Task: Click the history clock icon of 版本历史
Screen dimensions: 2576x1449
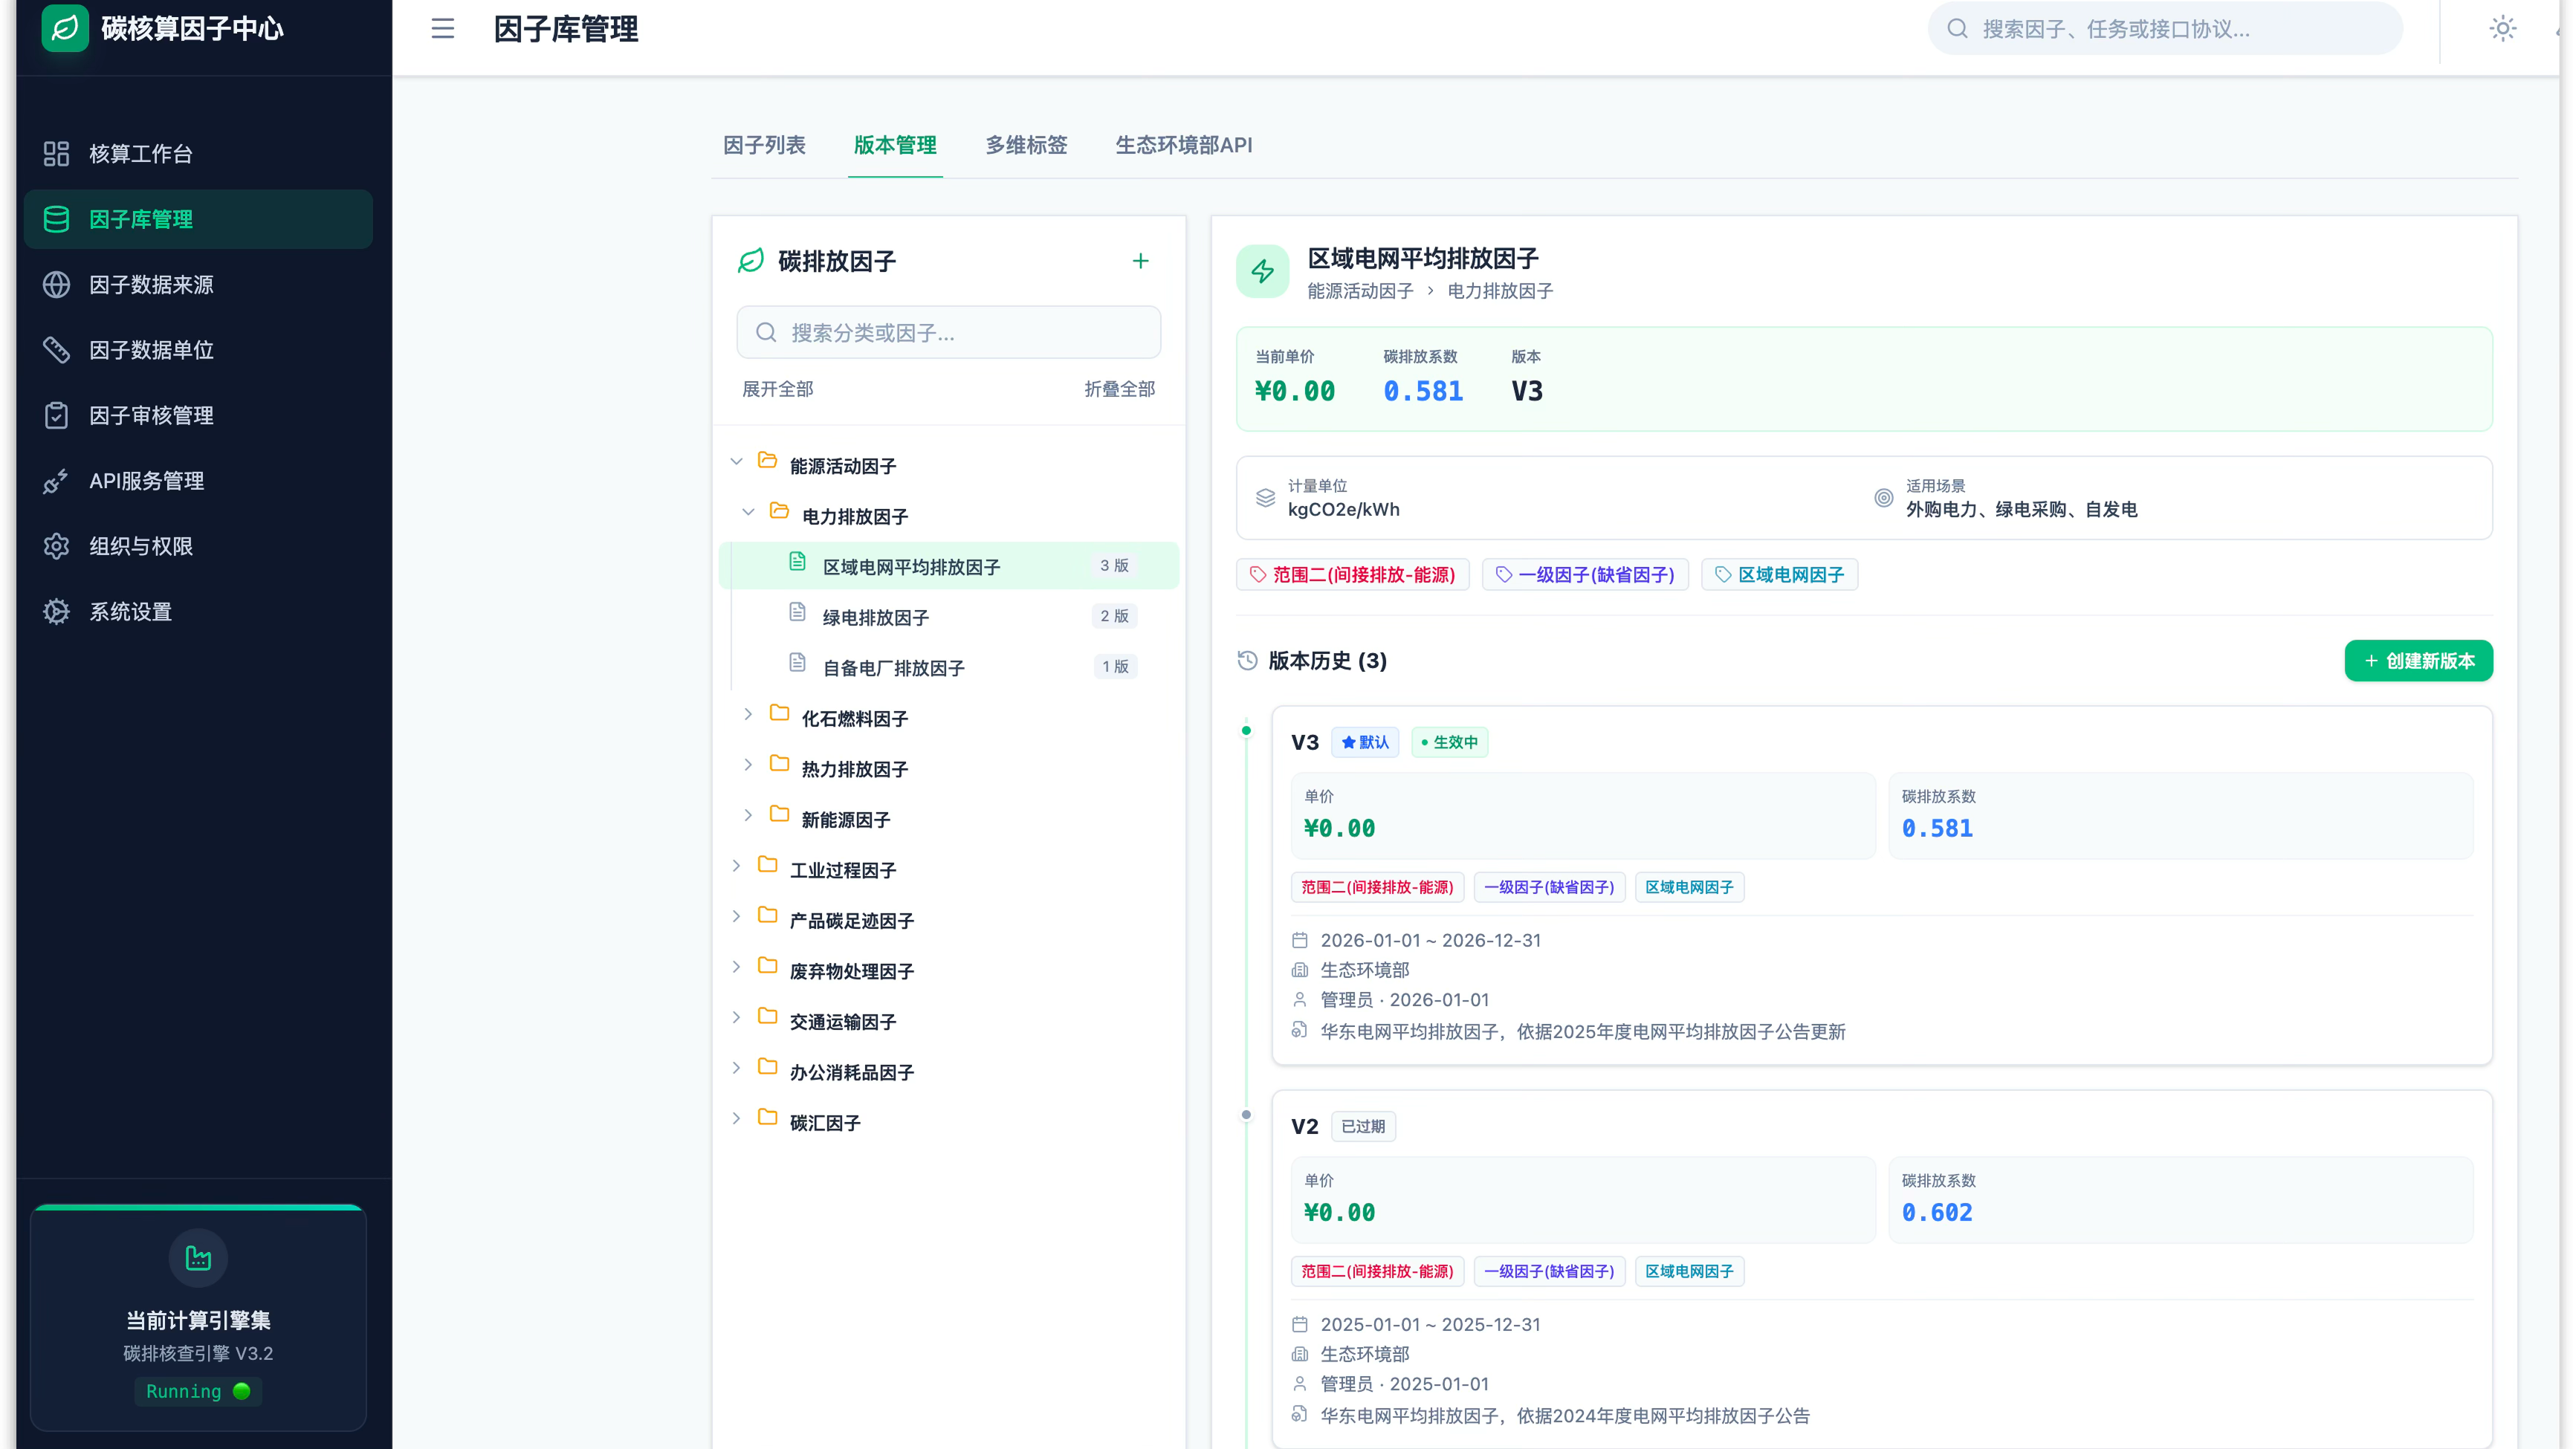Action: pyautogui.click(x=1247, y=660)
